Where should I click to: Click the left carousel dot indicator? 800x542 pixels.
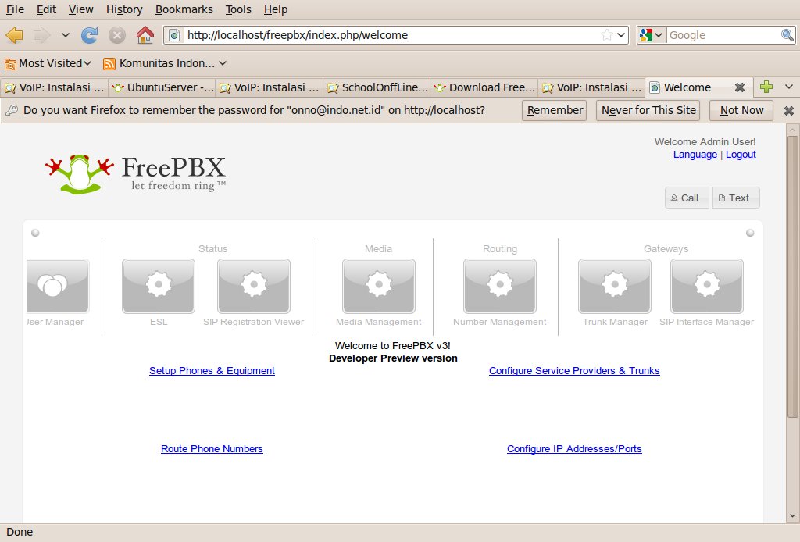point(35,233)
